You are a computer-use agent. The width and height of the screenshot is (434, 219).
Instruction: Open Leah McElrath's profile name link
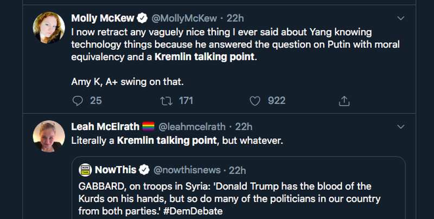coord(105,127)
